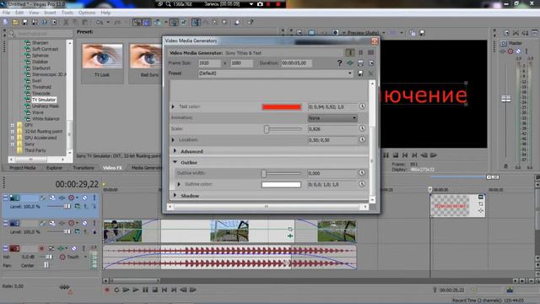The width and height of the screenshot is (540, 304).
Task: Click the white Outline color swatch
Action: [x=281, y=184]
